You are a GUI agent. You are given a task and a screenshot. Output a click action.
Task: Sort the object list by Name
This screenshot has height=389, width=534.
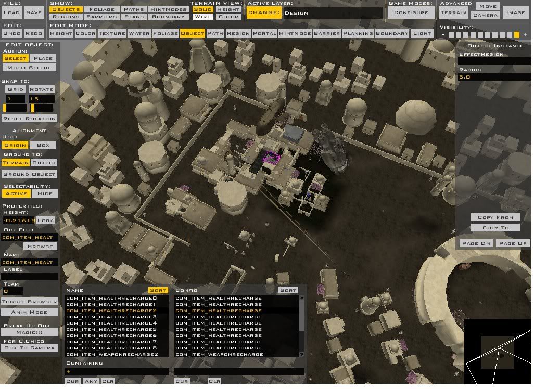click(x=158, y=290)
